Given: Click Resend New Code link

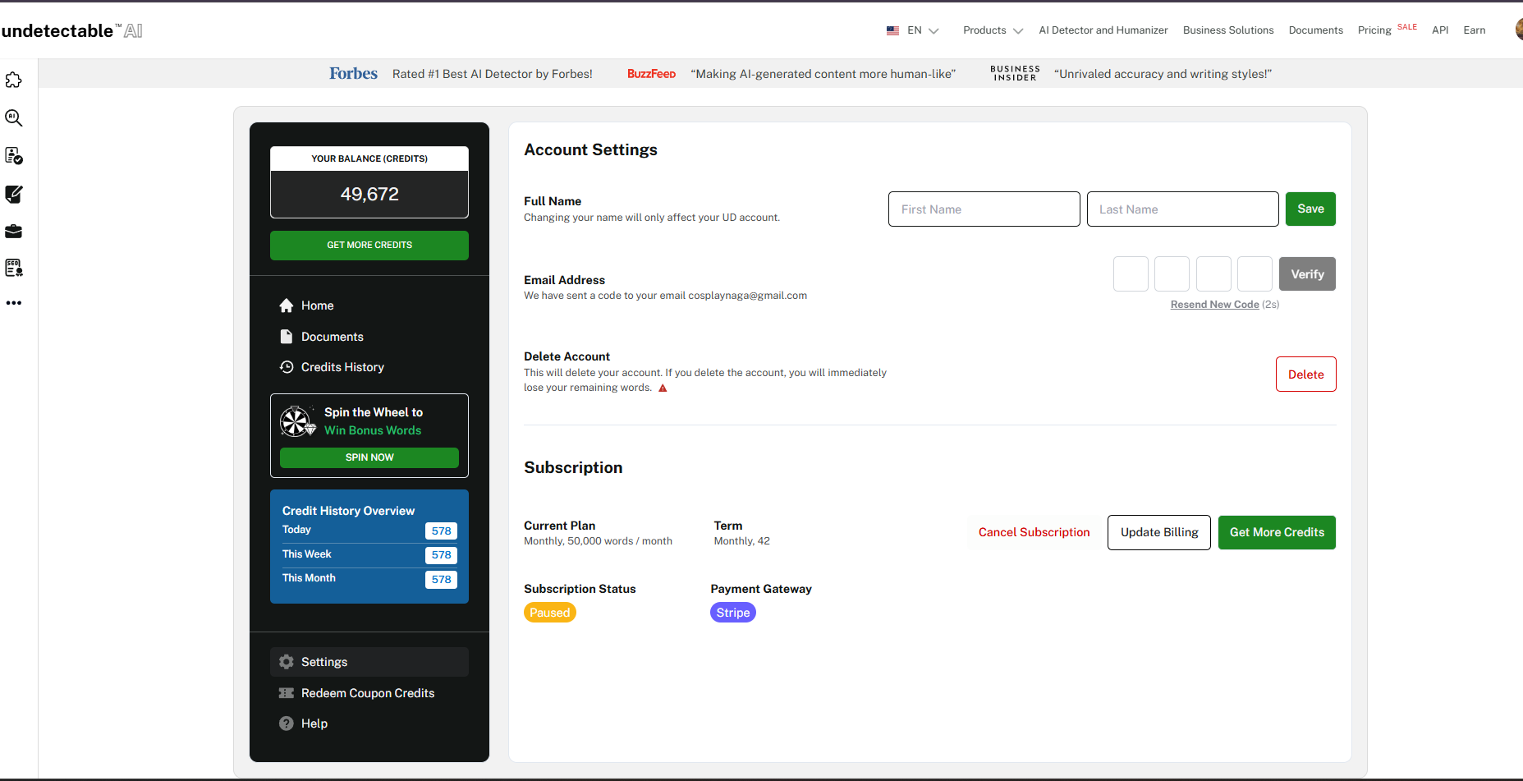Looking at the screenshot, I should tap(1214, 305).
